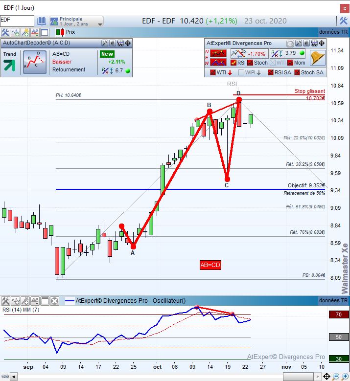Click the horizontal scrollbar thumb

(298, 377)
